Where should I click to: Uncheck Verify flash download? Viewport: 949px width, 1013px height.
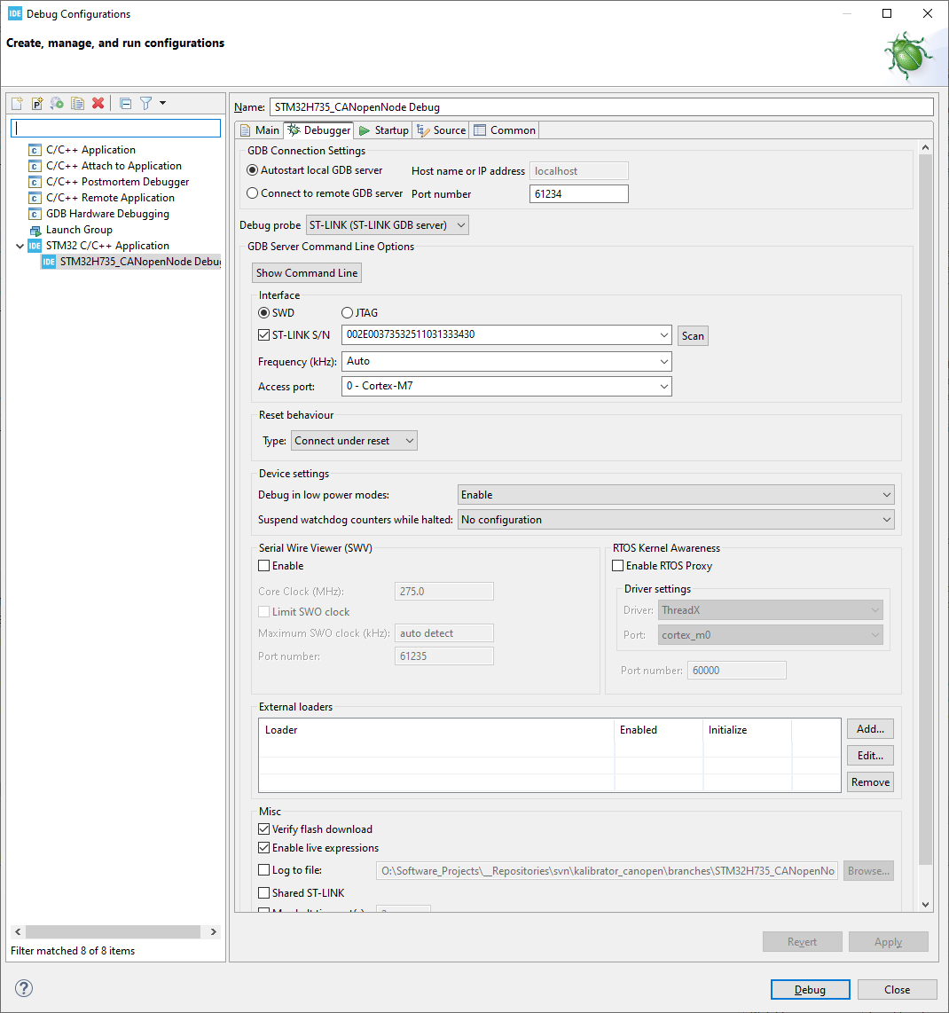tap(263, 828)
